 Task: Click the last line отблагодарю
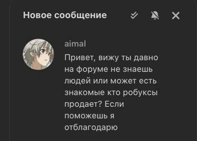[91, 127]
